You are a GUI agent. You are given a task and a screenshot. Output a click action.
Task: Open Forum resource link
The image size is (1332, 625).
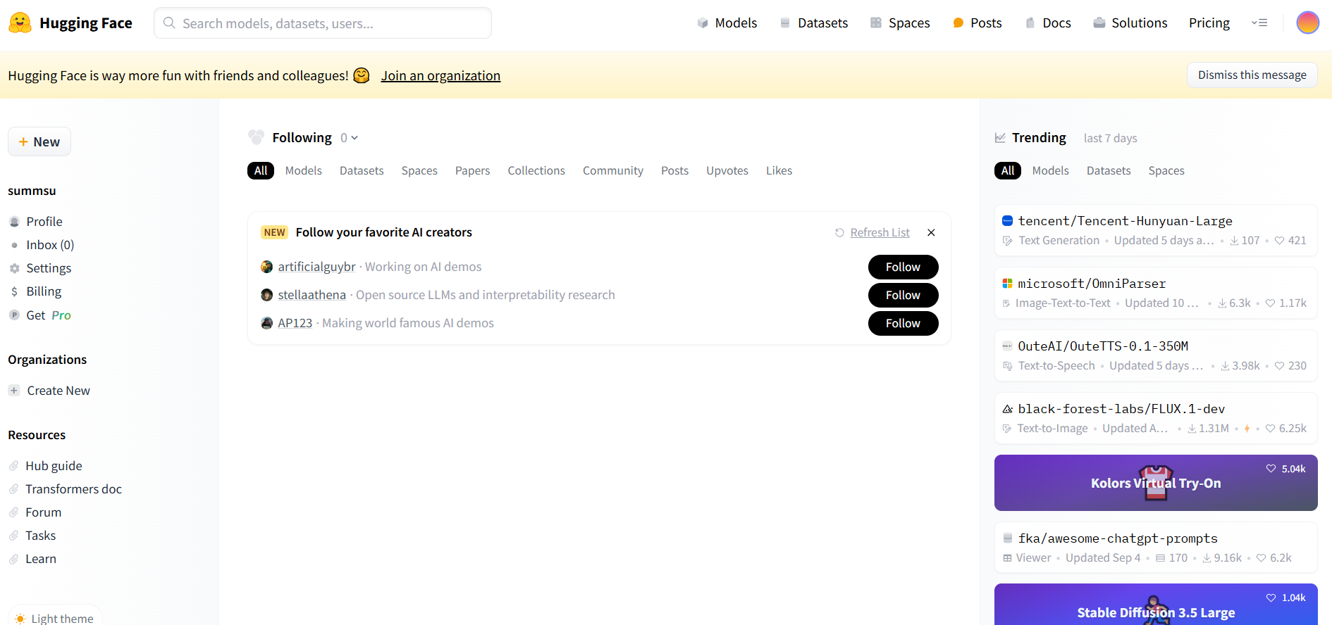[x=44, y=512]
